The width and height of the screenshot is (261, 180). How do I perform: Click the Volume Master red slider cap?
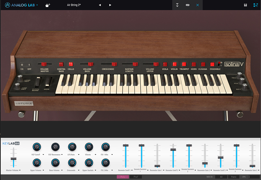[44, 64]
